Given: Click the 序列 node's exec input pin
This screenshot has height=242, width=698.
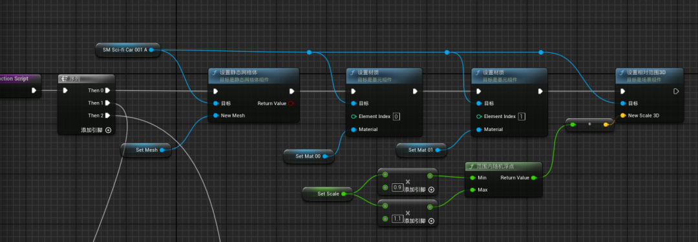Looking at the screenshot, I should [65, 91].
